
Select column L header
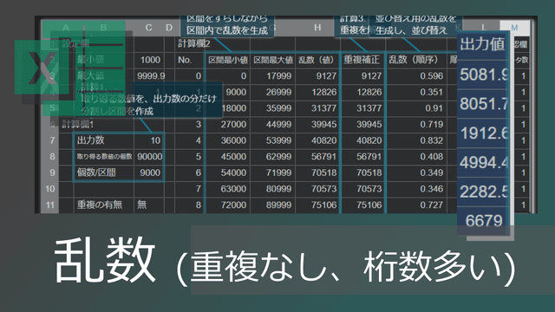click(x=483, y=28)
